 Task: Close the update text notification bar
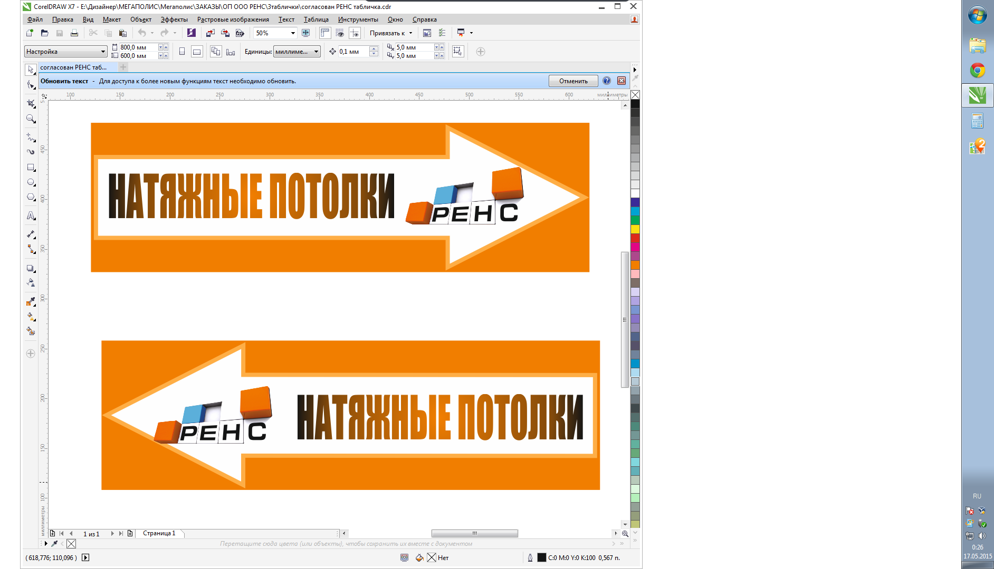coord(622,81)
